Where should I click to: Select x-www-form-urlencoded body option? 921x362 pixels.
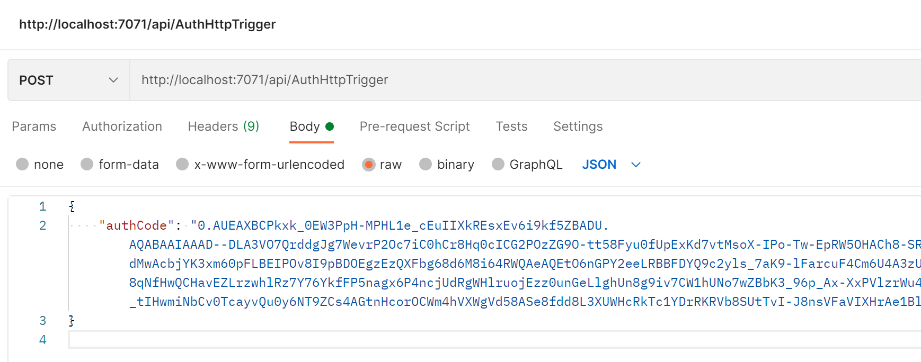182,165
